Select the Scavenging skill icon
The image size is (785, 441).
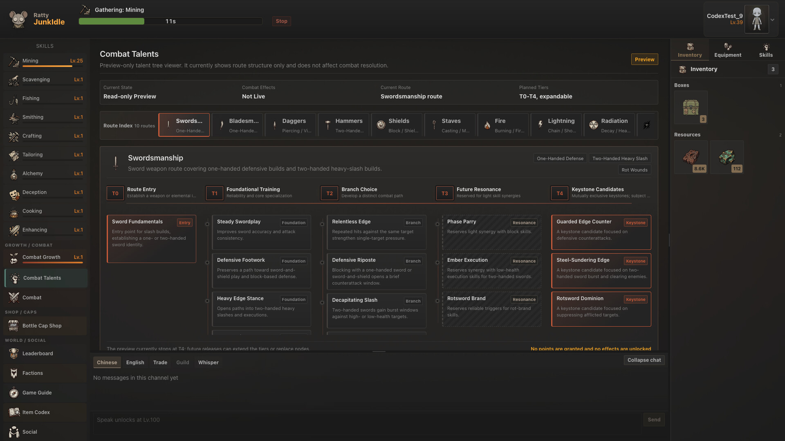13,80
